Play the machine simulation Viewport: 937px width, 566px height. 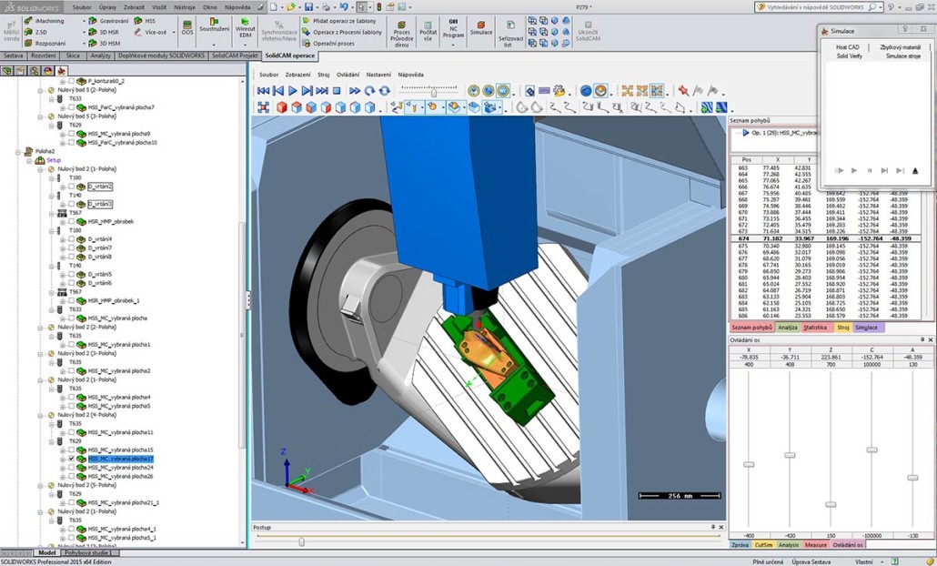click(x=293, y=91)
